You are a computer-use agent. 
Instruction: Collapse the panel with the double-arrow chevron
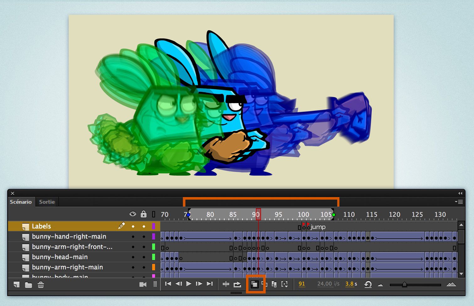pyautogui.click(x=460, y=193)
